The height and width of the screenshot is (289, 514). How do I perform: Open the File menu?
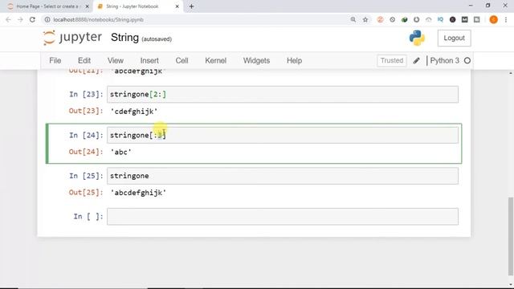pyautogui.click(x=55, y=61)
